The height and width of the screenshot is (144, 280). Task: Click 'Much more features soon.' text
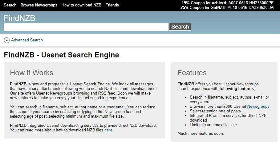[201, 134]
